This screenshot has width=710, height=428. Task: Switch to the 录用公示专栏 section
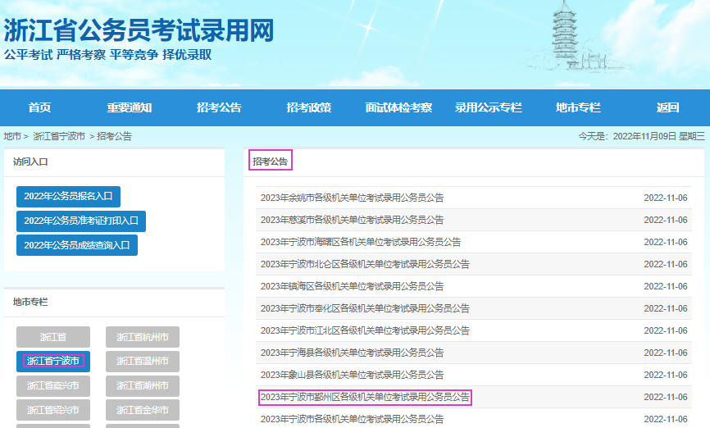[x=489, y=108]
